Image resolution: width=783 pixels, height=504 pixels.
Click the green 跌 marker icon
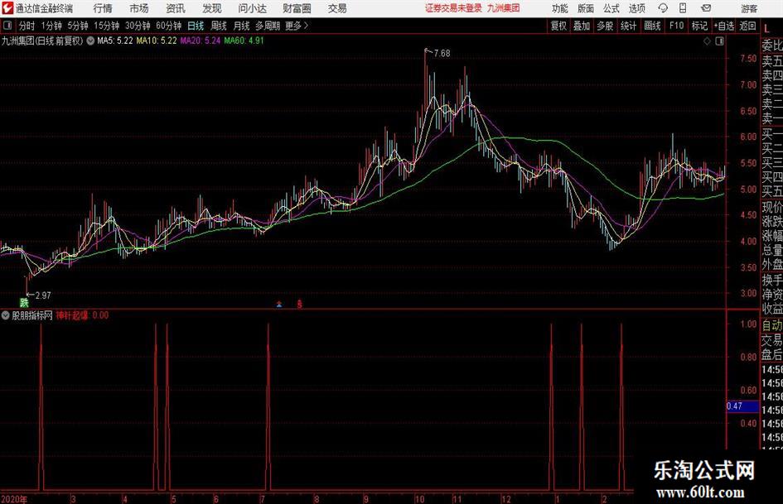pos(24,302)
